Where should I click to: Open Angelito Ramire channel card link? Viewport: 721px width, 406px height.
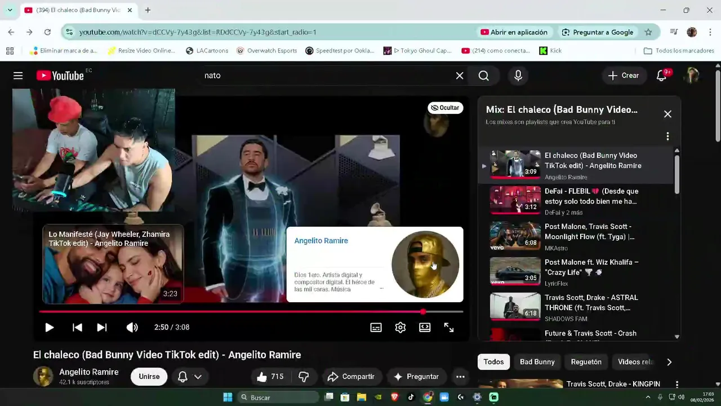coord(321,241)
